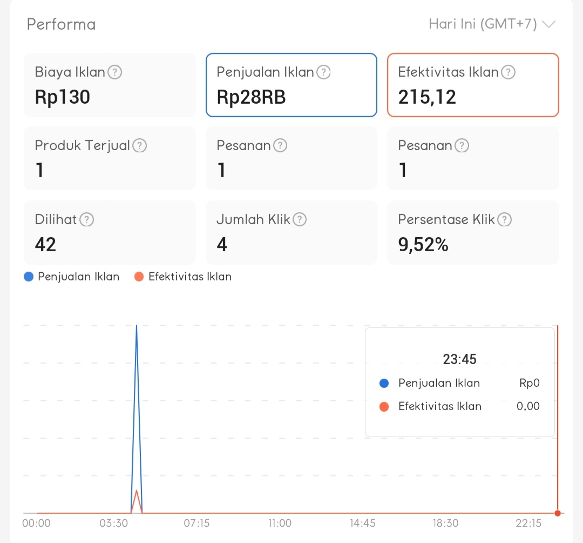
Task: Click the Rp130 ad cost value
Action: tap(63, 97)
